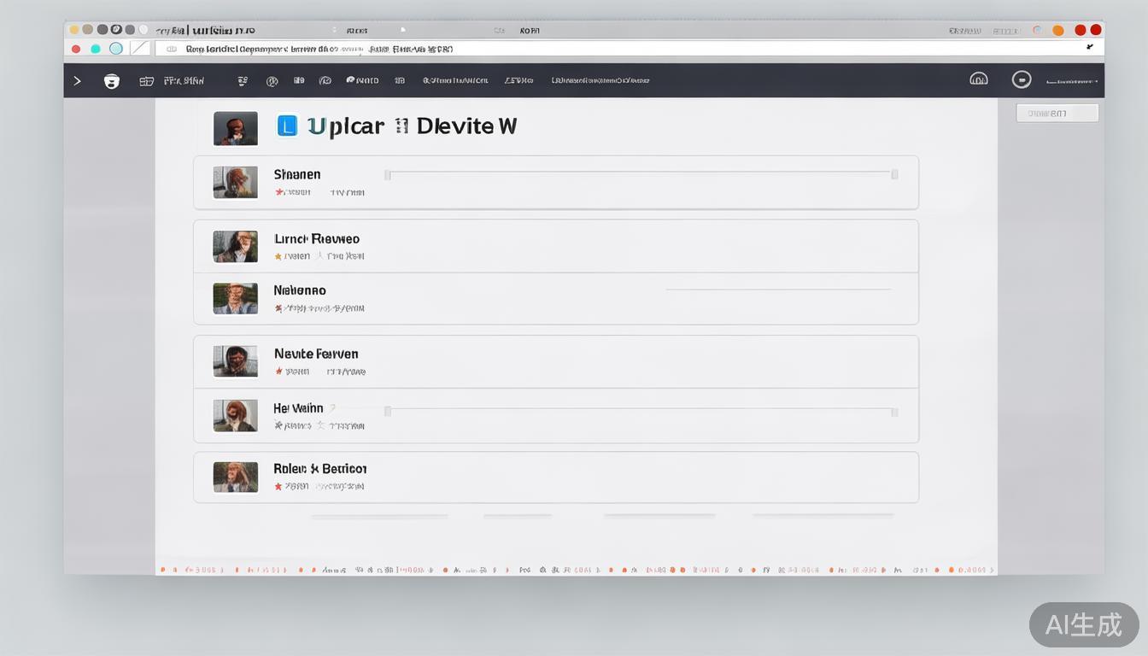Screen dimensions: 1148x656
Task: Click the mask icon in the dark toolbar
Action: [111, 81]
